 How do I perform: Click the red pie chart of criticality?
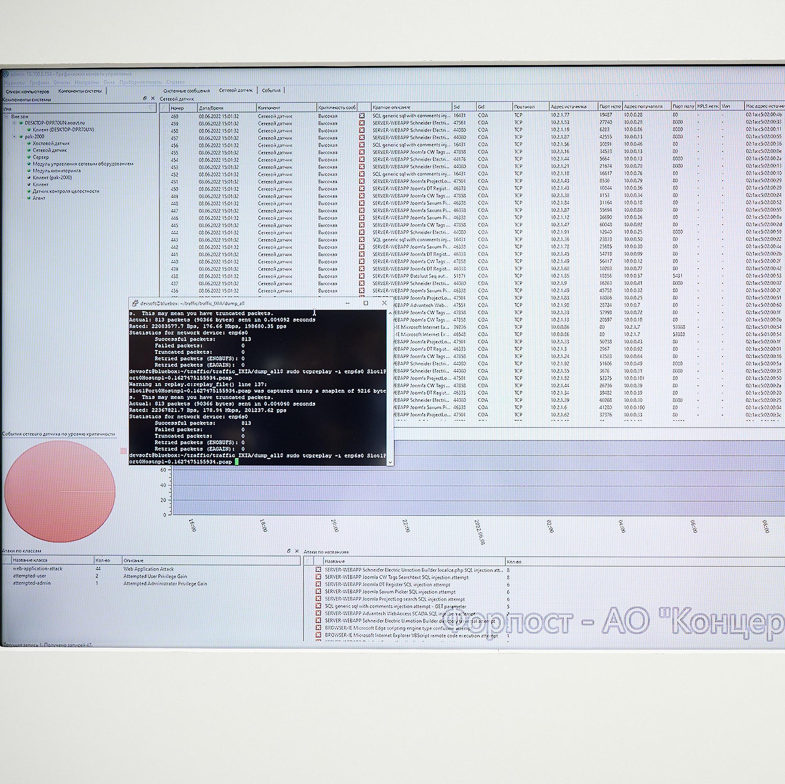60,491
